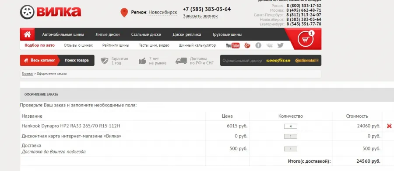
Task: Click Hankook Dynapro HP2 RA33 product name
Action: [x=71, y=126]
